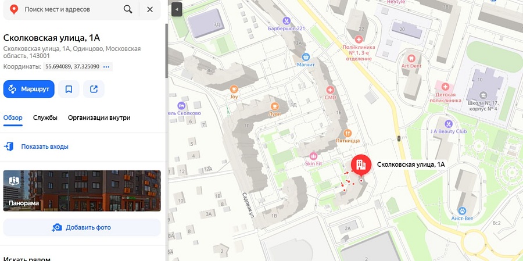Open the Луви cafe marker
523x261 pixels.
(275, 106)
